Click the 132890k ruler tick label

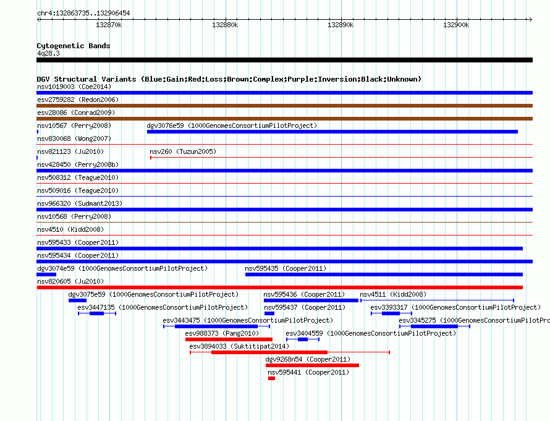(x=341, y=25)
